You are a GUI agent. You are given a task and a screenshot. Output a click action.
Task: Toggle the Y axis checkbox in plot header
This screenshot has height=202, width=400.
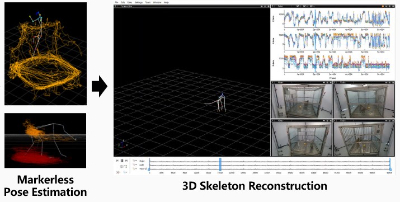click(304, 6)
